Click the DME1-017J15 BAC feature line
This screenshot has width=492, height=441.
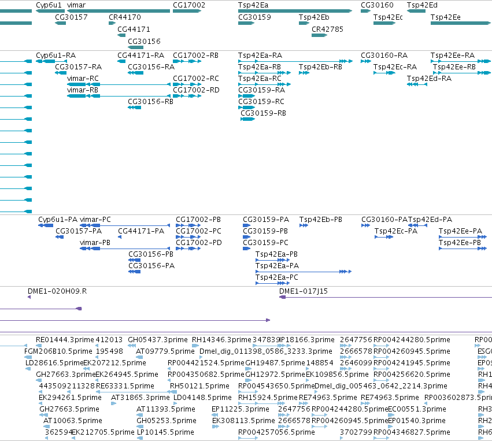coord(386,297)
